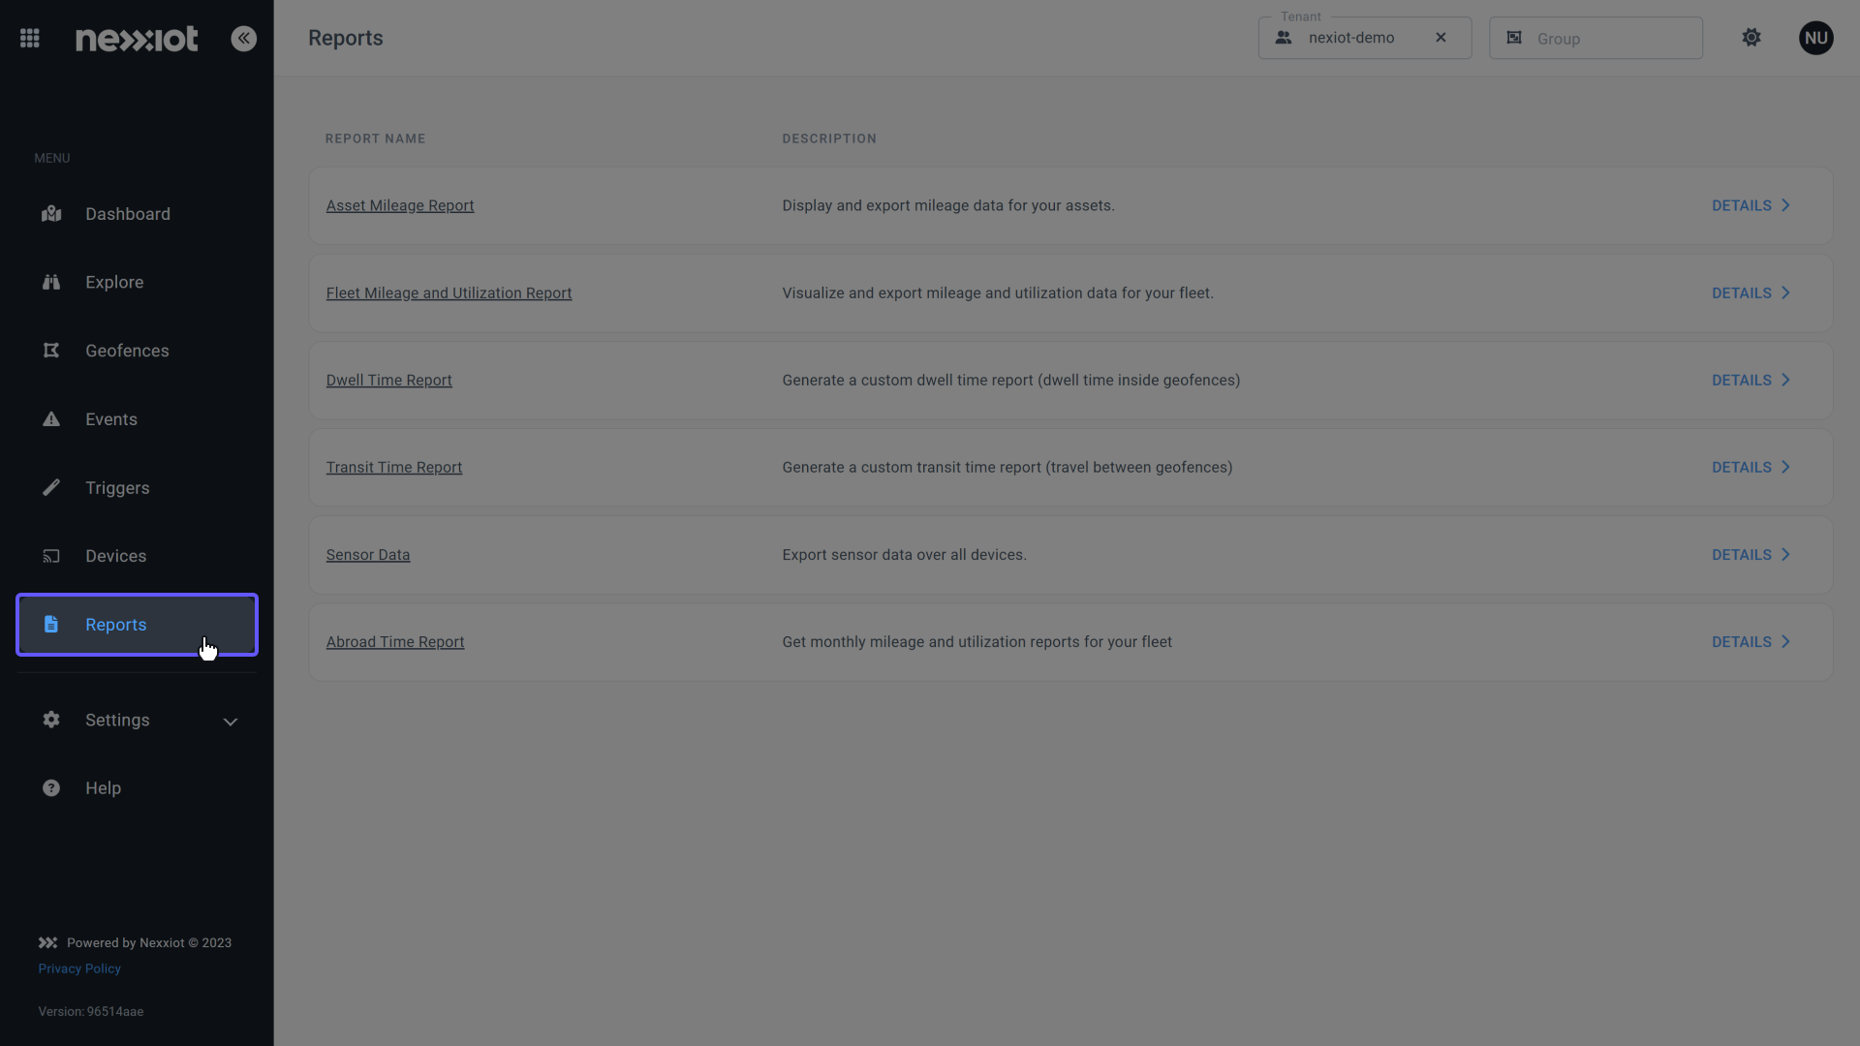The height and width of the screenshot is (1046, 1860).
Task: View DETAILS for Transit Time Report
Action: tap(1751, 467)
